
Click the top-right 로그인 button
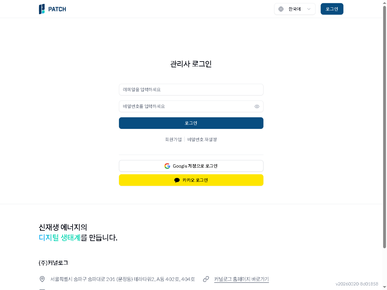click(332, 9)
